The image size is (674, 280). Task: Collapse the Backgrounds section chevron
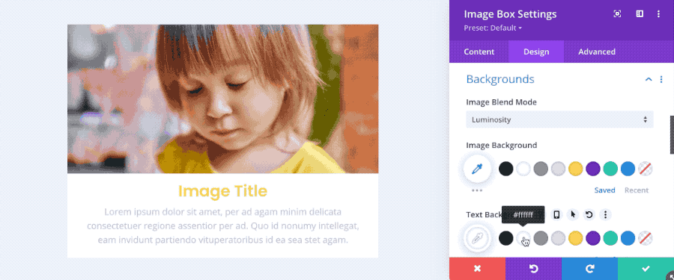649,79
